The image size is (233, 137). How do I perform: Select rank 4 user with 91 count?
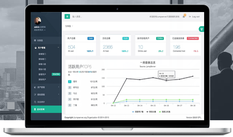click(83, 99)
